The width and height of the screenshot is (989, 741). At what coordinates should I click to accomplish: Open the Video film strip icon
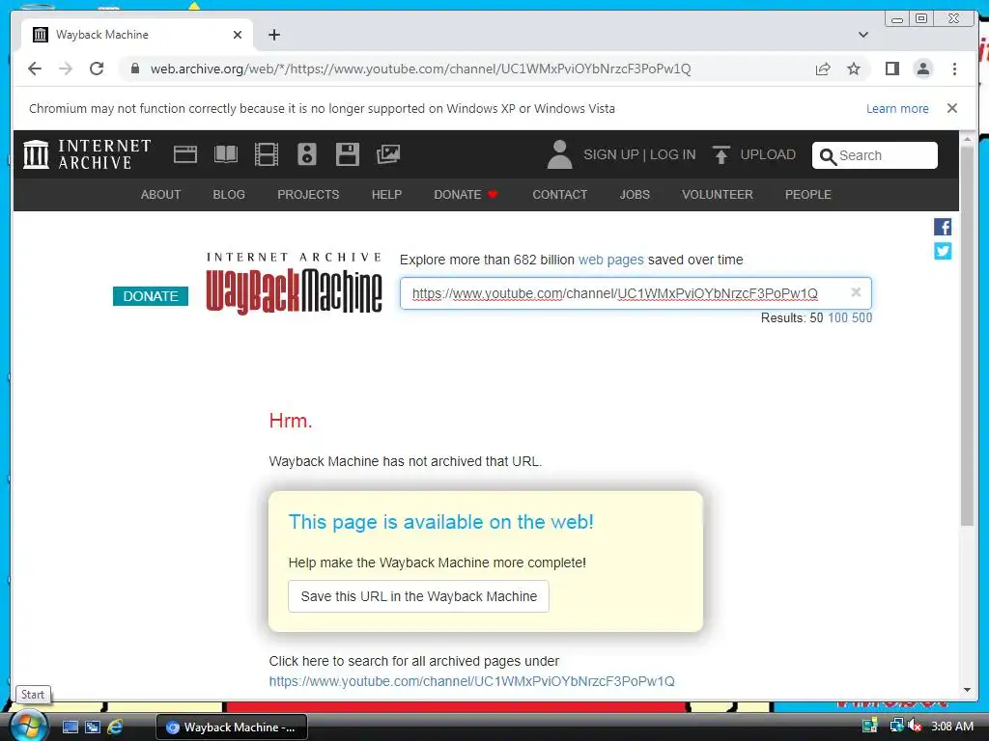point(267,154)
